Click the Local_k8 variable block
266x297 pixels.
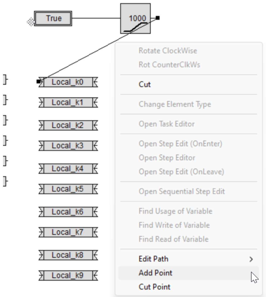click(x=68, y=255)
